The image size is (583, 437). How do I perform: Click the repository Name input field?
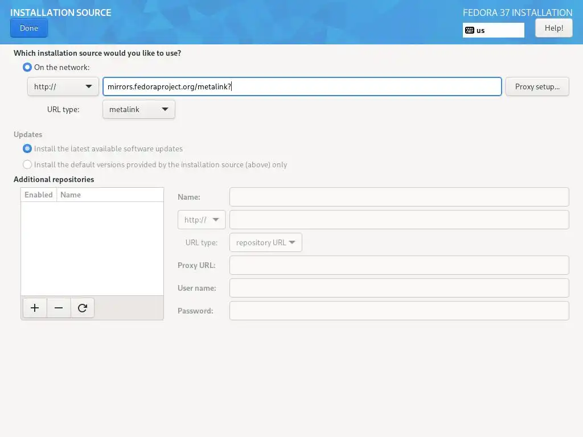coord(399,197)
